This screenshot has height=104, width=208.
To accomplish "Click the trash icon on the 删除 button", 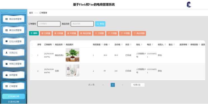I will 32,33.
